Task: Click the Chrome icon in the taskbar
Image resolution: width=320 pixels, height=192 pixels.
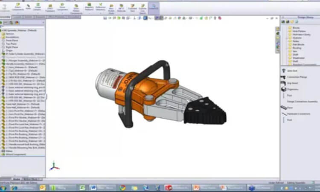Action: click(122, 187)
